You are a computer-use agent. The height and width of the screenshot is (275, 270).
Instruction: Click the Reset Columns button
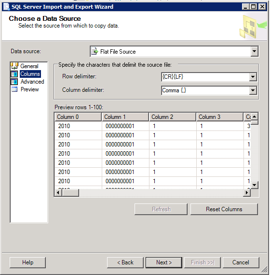pyautogui.click(x=224, y=209)
